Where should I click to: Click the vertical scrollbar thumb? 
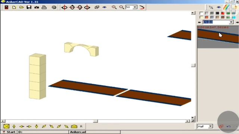pyautogui.click(x=193, y=65)
